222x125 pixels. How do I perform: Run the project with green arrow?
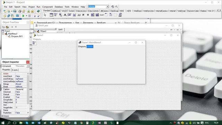[23, 16]
